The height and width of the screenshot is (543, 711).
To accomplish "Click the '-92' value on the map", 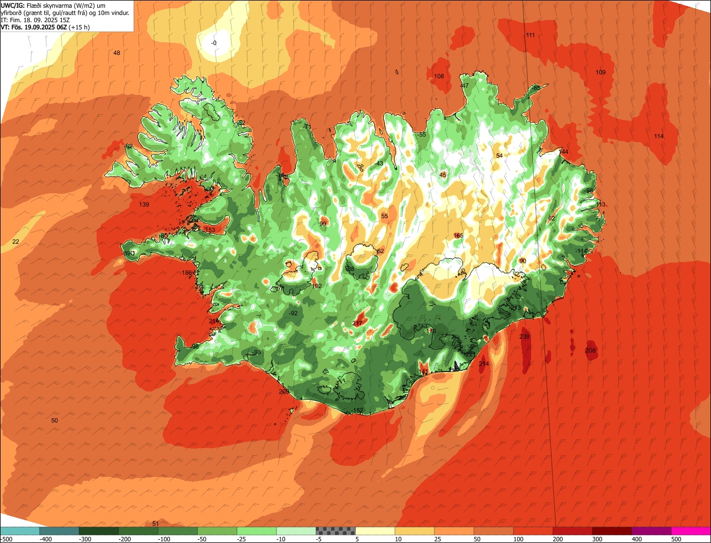I will pos(293,313).
